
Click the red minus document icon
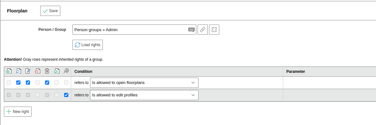click(38, 71)
